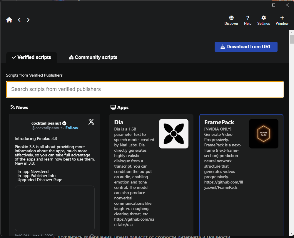Open Help from the question mark

[248, 20]
